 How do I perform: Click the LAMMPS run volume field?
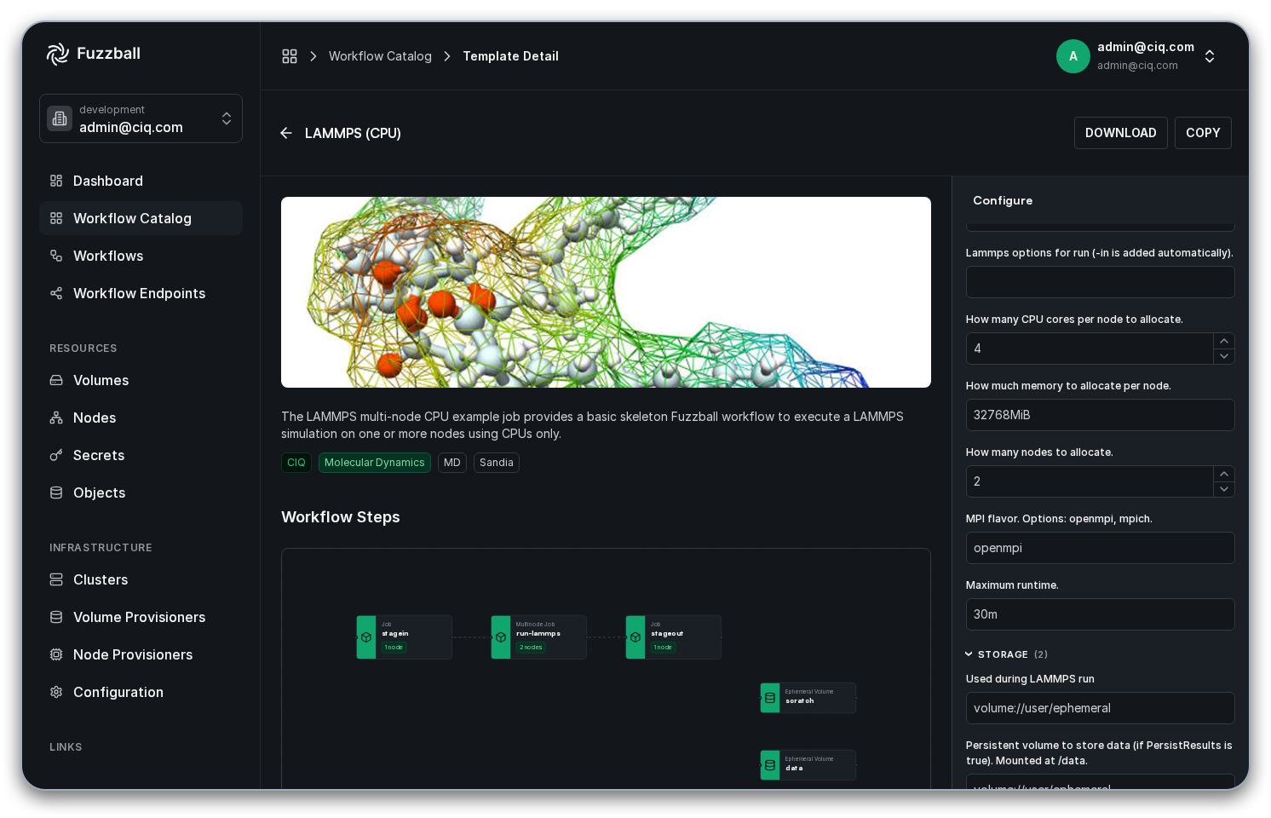[x=1100, y=708]
